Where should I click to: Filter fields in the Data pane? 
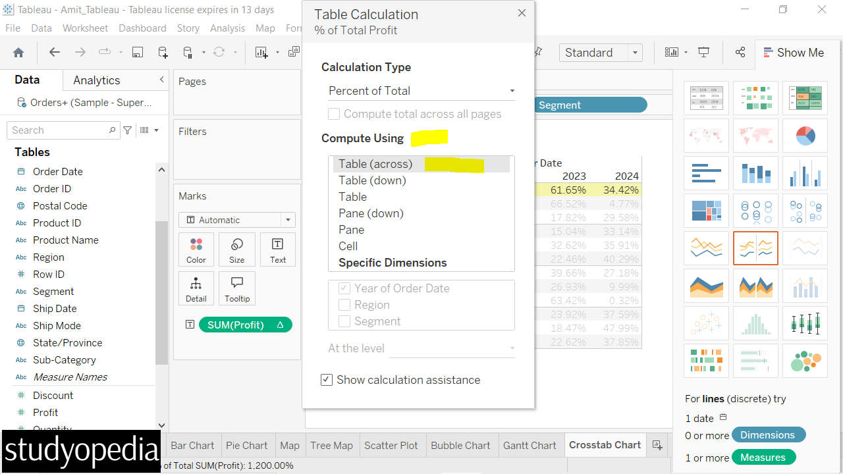pos(128,130)
